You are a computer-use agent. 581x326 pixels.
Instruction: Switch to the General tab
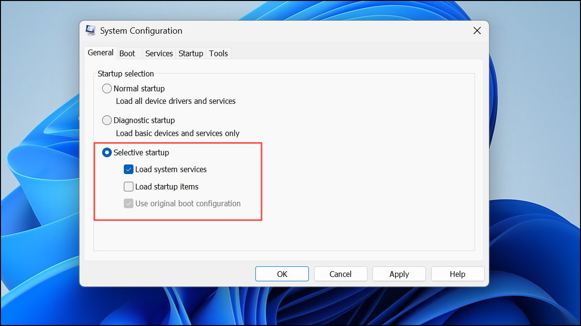(101, 53)
